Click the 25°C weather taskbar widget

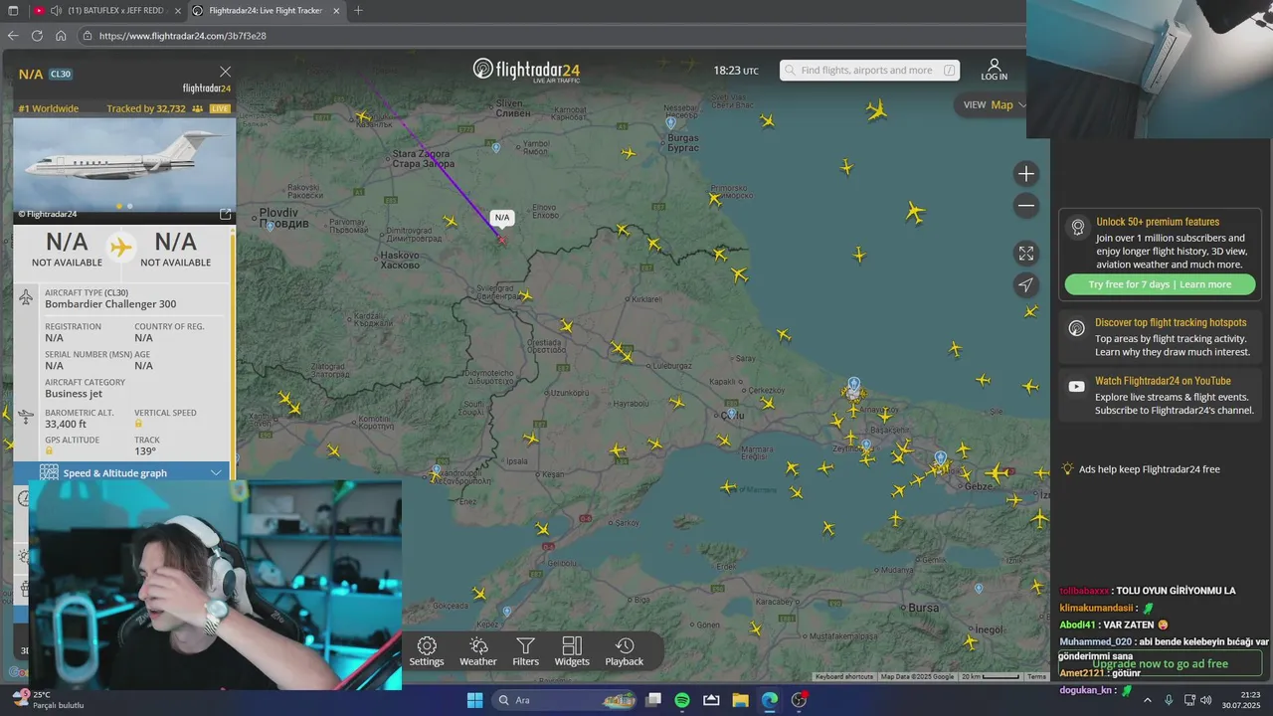tap(48, 700)
